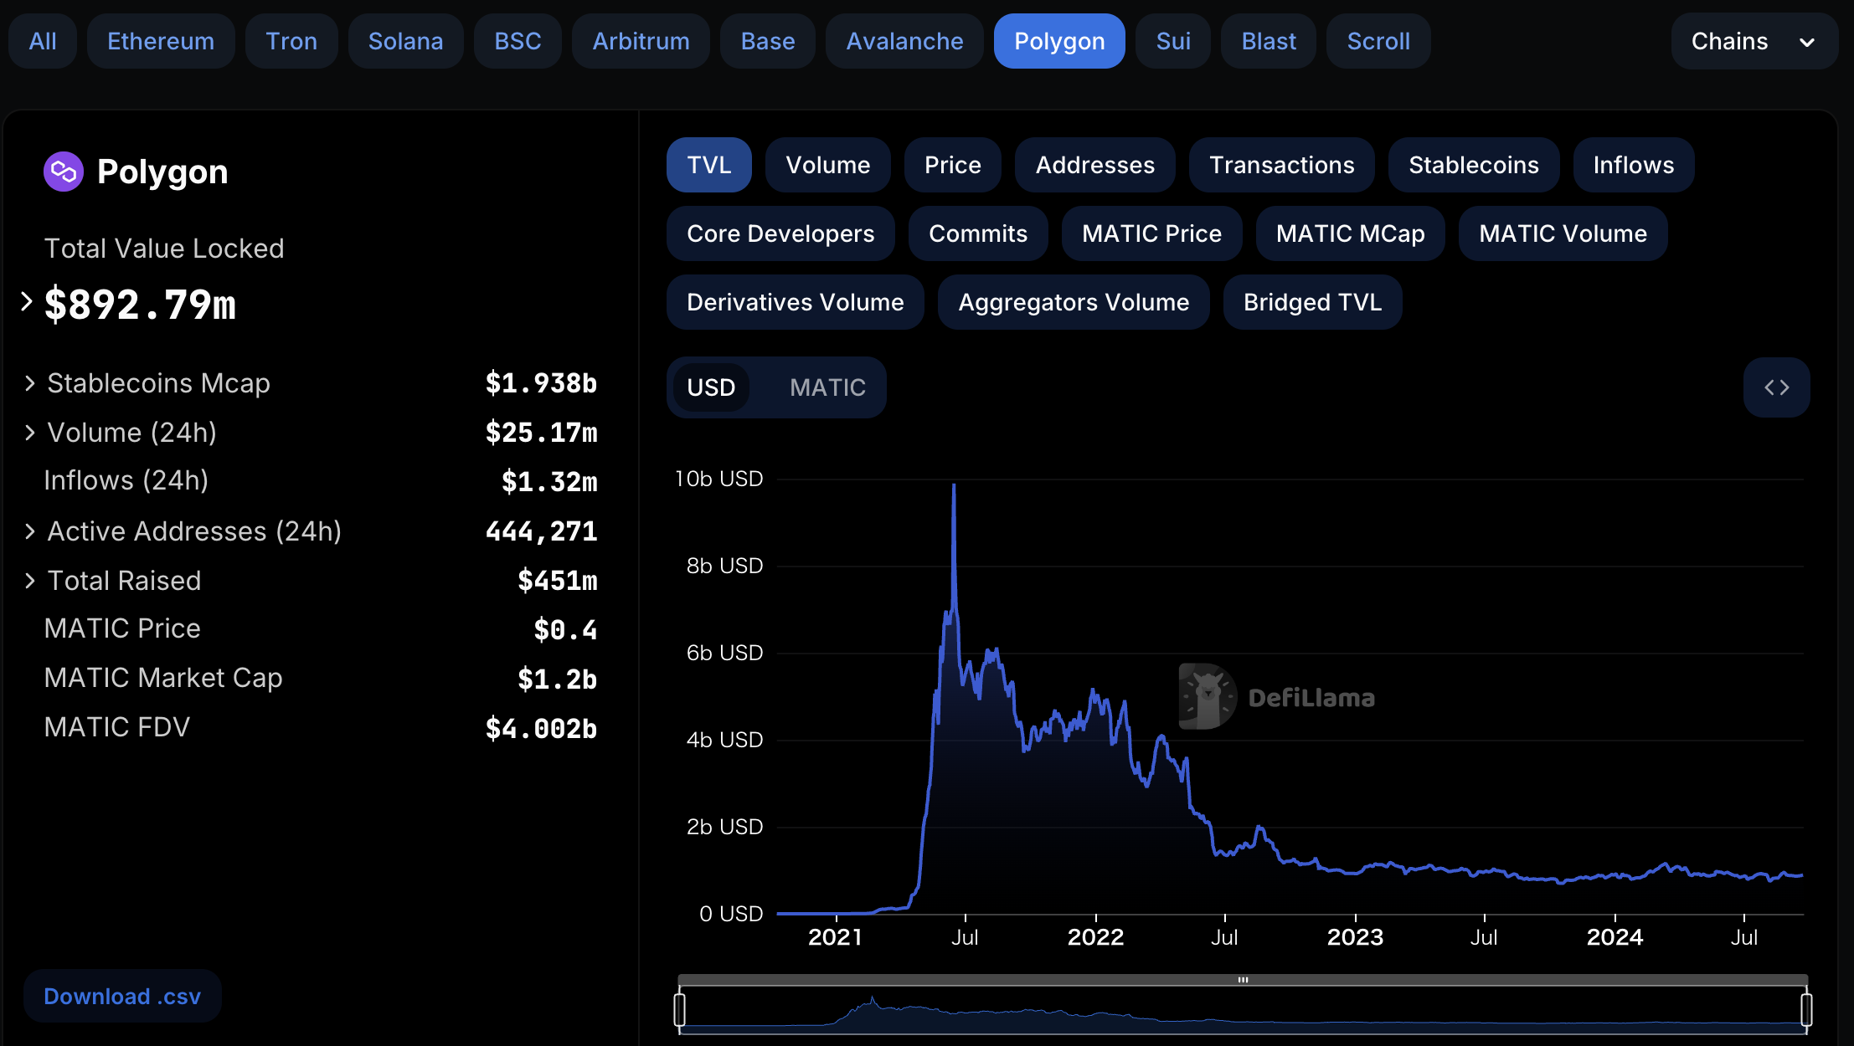The image size is (1854, 1046).
Task: Toggle the Volume chart series
Action: (x=828, y=165)
